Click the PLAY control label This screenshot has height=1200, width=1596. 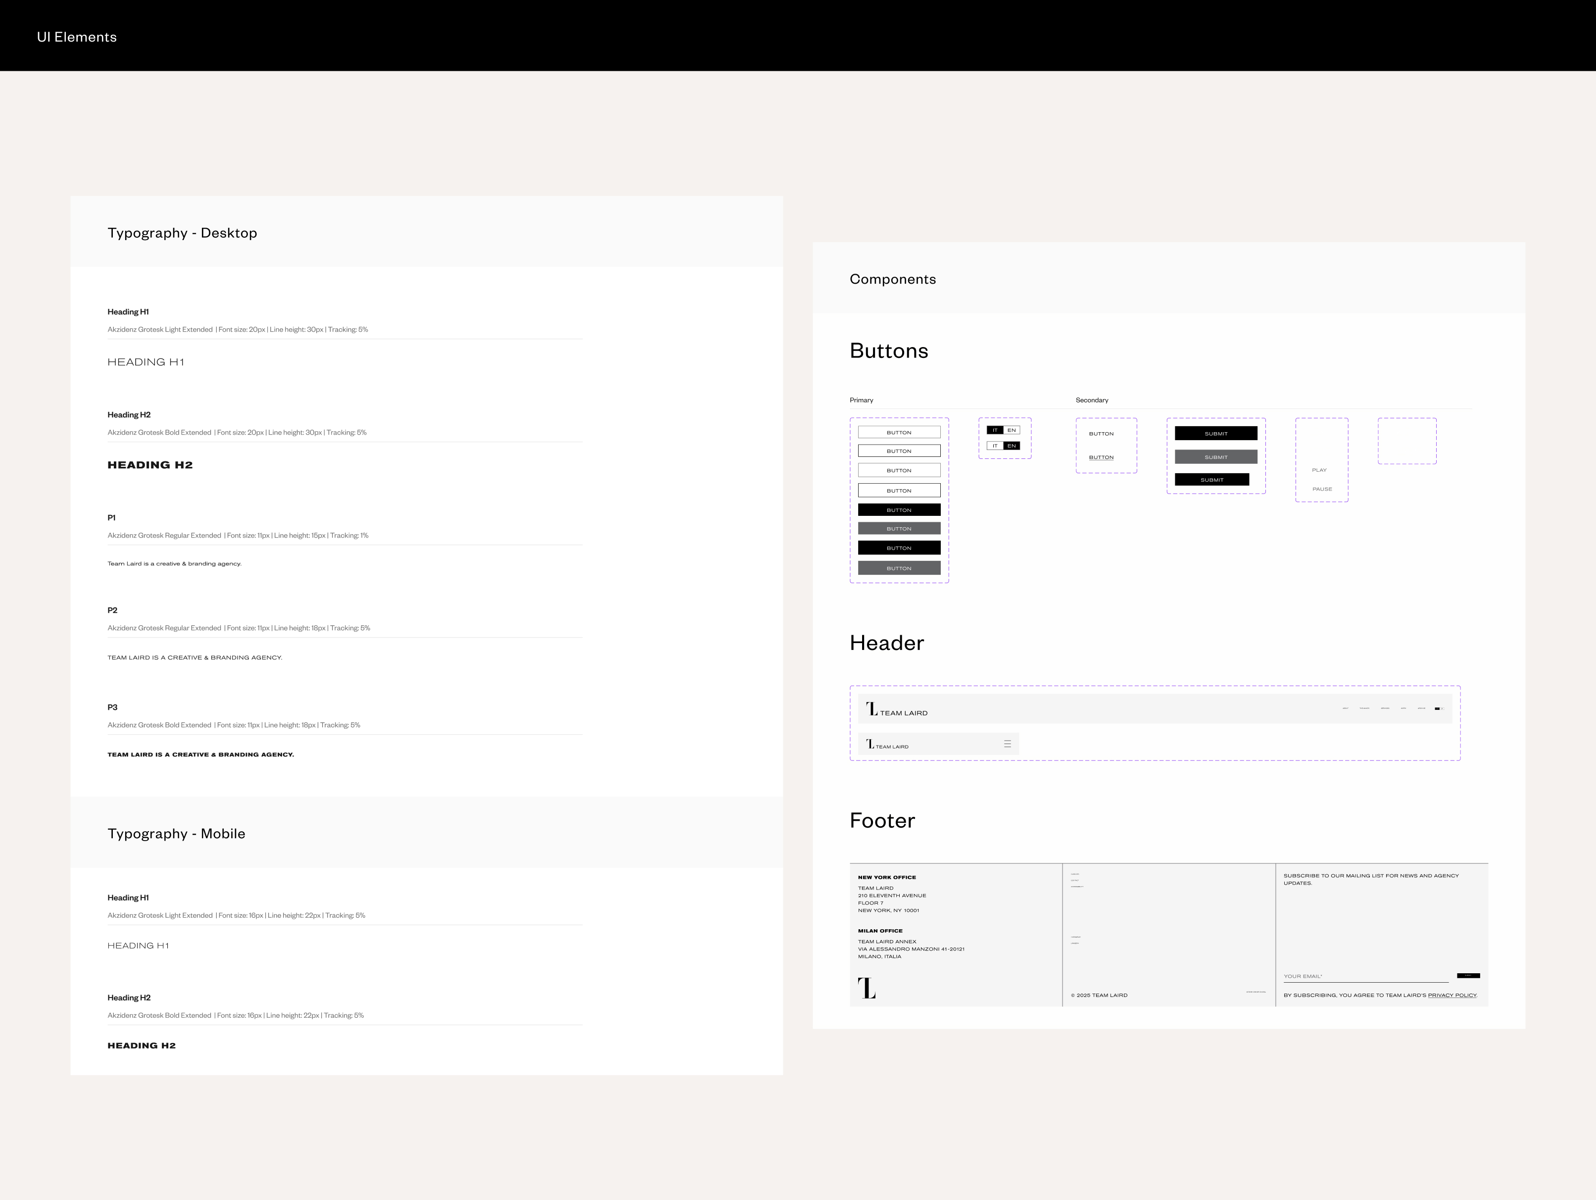pos(1319,470)
